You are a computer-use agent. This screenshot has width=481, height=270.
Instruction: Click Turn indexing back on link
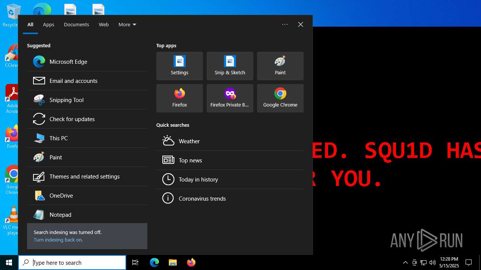pos(58,240)
